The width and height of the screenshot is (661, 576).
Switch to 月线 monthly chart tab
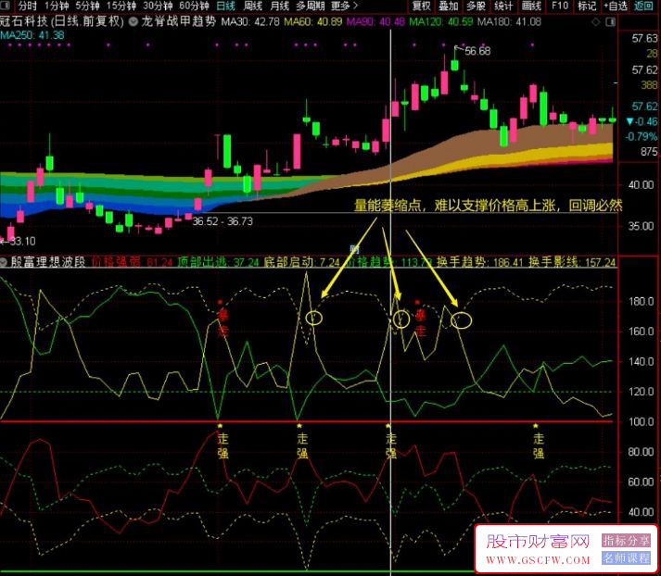(x=279, y=6)
